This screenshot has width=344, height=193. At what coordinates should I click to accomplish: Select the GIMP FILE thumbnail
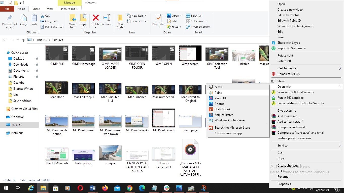(x=57, y=53)
